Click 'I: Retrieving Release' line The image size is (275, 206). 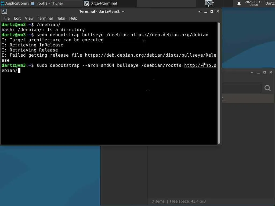pos(30,50)
